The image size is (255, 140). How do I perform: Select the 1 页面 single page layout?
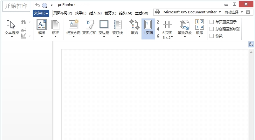[148, 29]
